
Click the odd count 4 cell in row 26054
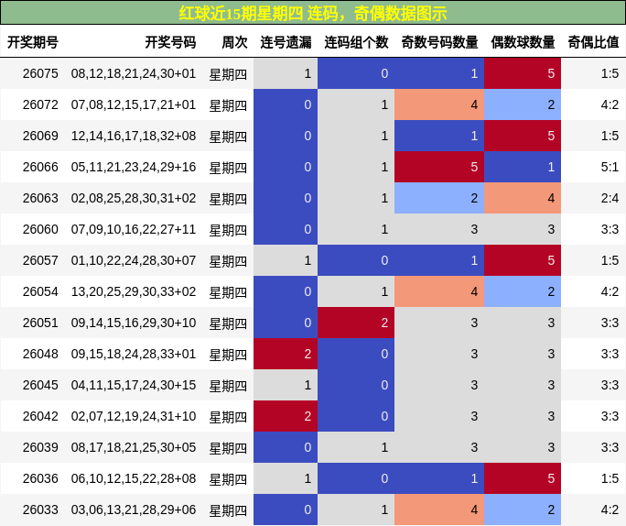click(439, 291)
